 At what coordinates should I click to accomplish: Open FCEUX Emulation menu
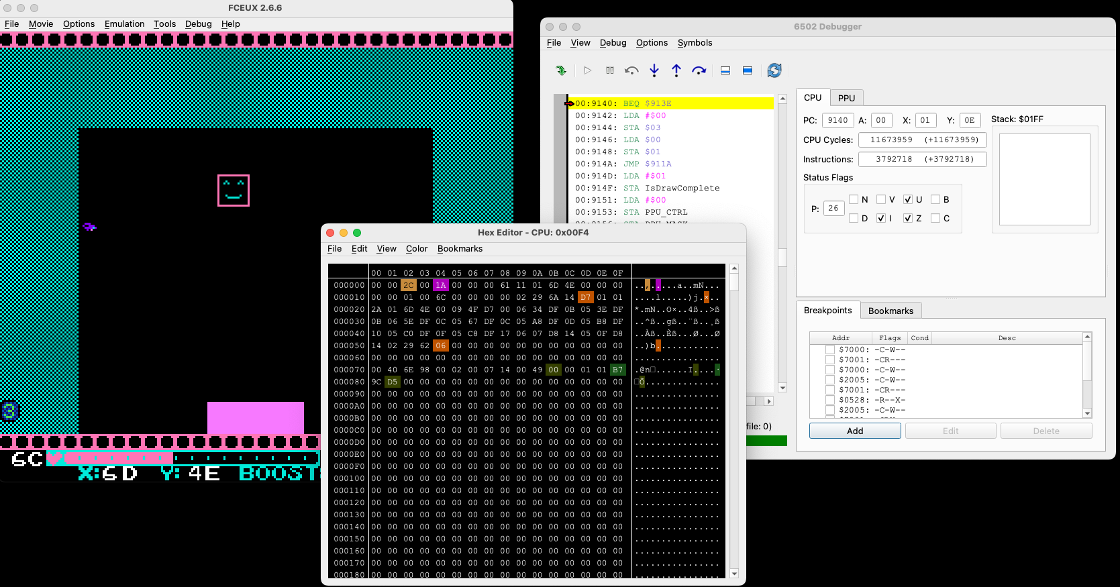(125, 23)
